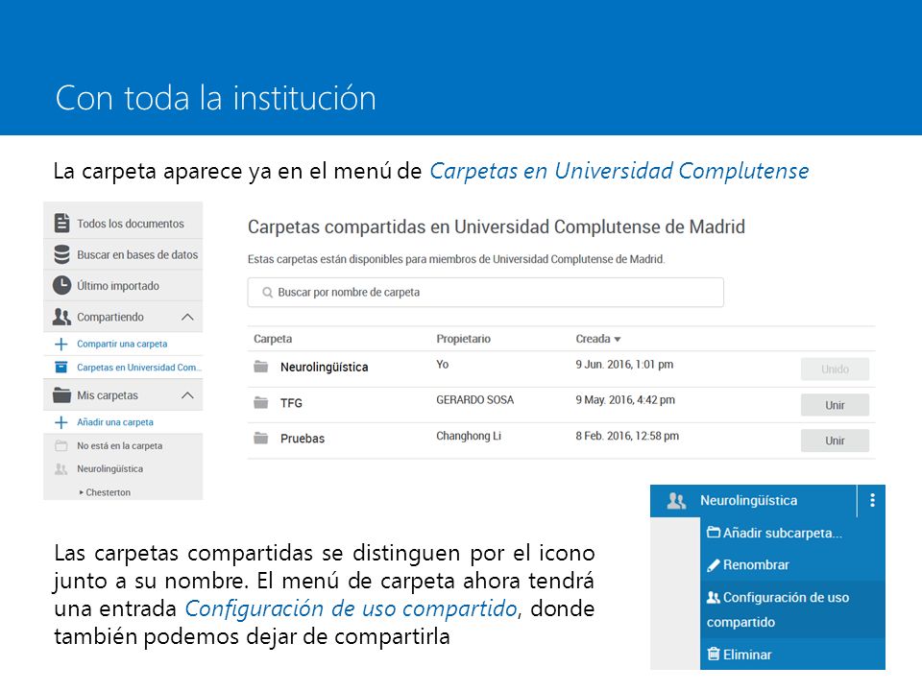This screenshot has height=691, width=922.
Task: Click date 9 May. 2016, 4:42 pm
Action: click(x=625, y=400)
